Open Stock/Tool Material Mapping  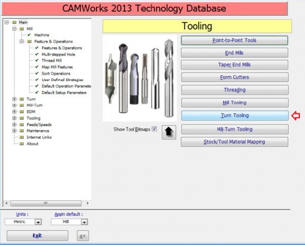(234, 142)
